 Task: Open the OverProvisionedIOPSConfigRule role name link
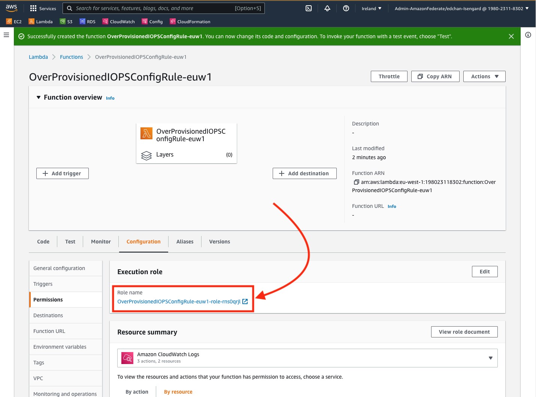click(179, 301)
